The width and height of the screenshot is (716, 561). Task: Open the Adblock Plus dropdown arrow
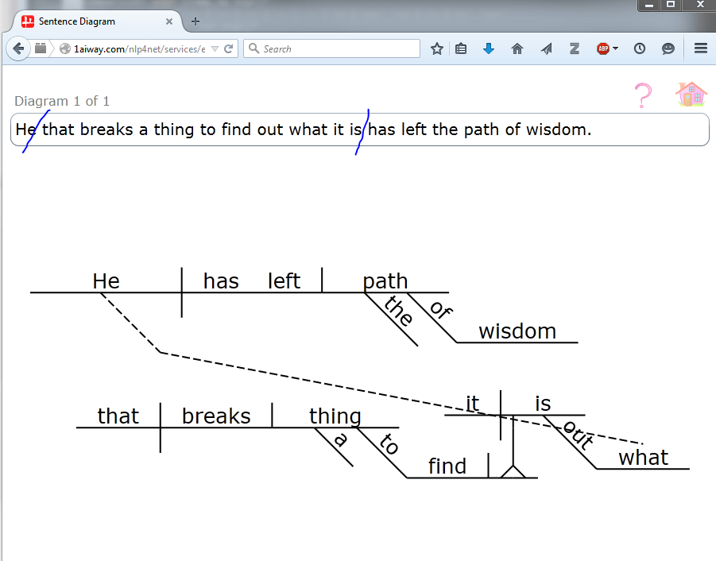(614, 48)
